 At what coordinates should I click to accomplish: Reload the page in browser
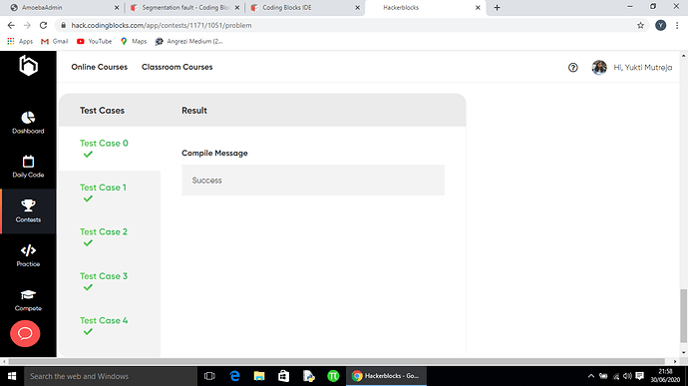(x=43, y=26)
